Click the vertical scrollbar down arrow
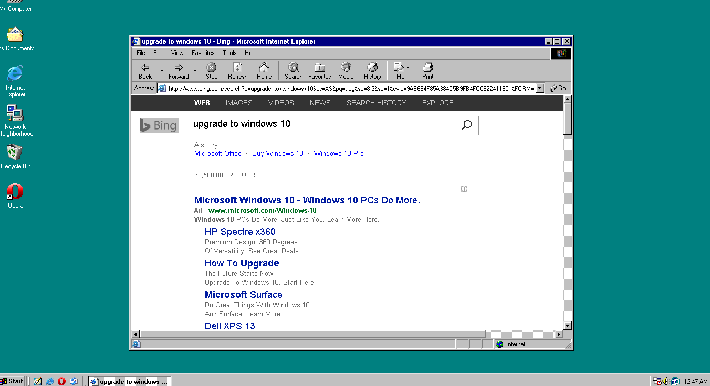This screenshot has width=710, height=386. click(567, 326)
